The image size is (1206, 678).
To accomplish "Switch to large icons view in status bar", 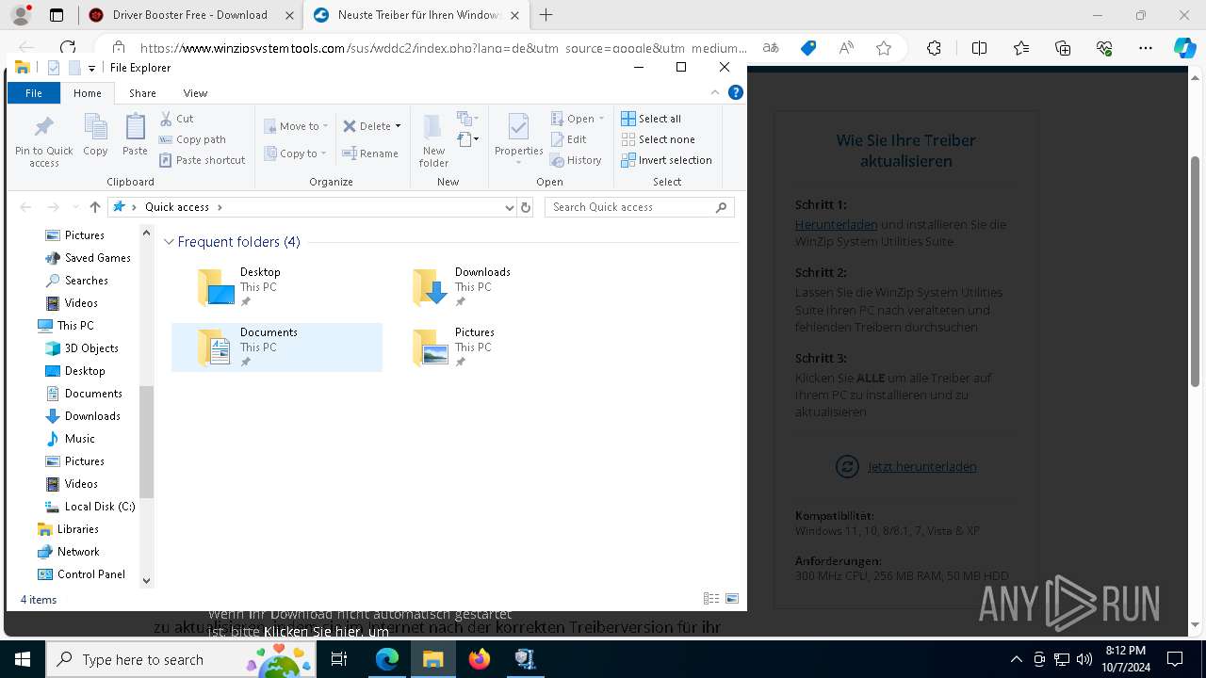I will coord(732,599).
